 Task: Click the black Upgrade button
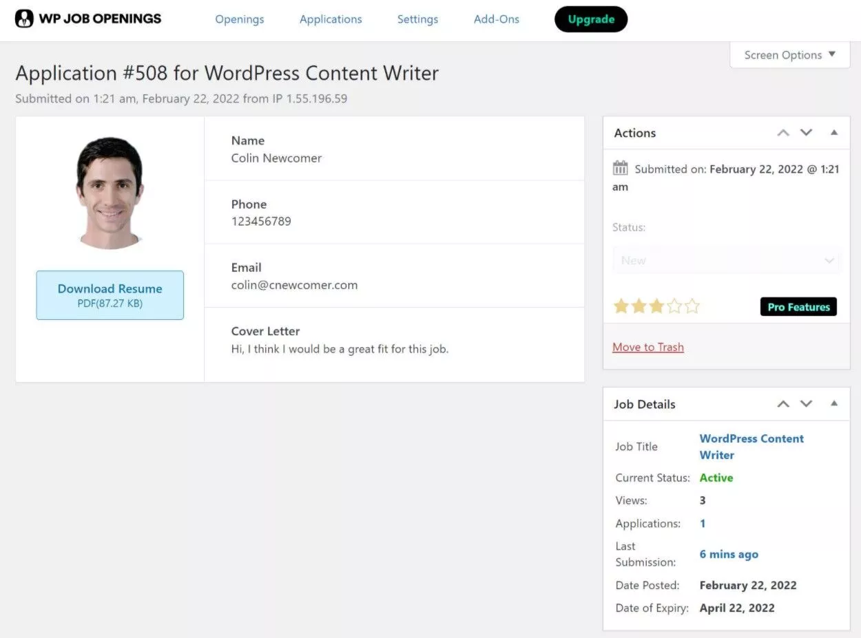click(591, 19)
